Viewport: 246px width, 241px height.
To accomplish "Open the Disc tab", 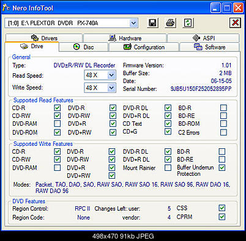I will [x=83, y=47].
